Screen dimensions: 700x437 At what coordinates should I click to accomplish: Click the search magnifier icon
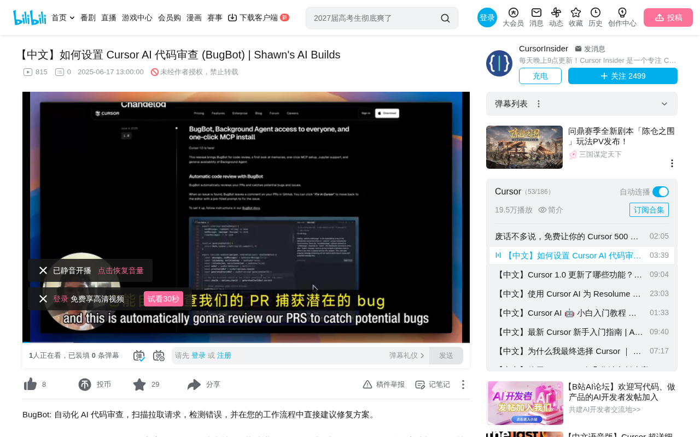click(x=445, y=18)
